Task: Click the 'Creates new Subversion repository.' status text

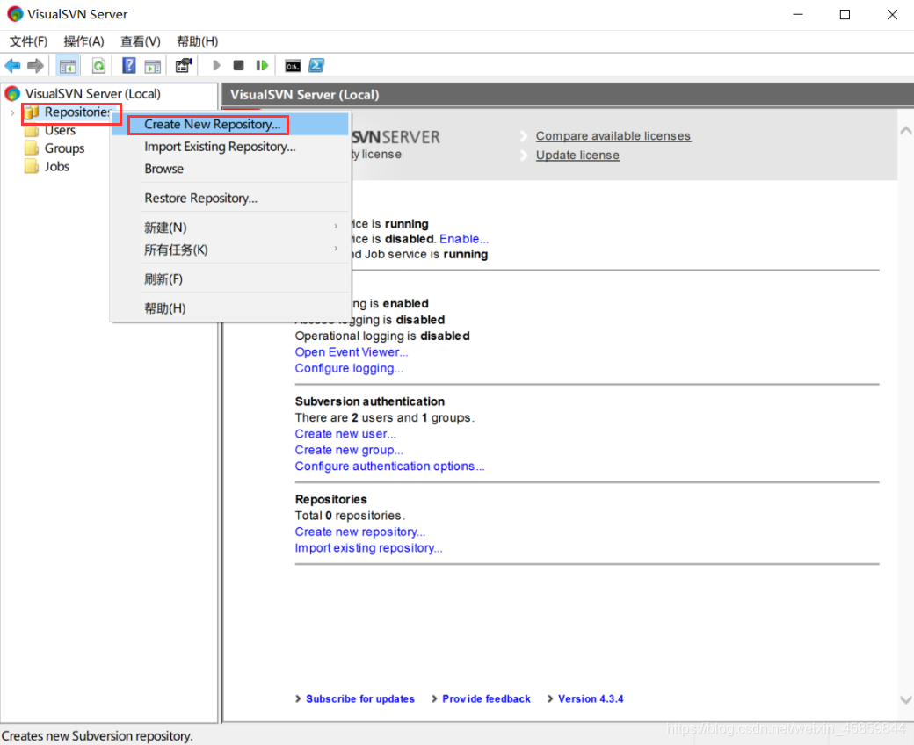Action: [x=97, y=735]
